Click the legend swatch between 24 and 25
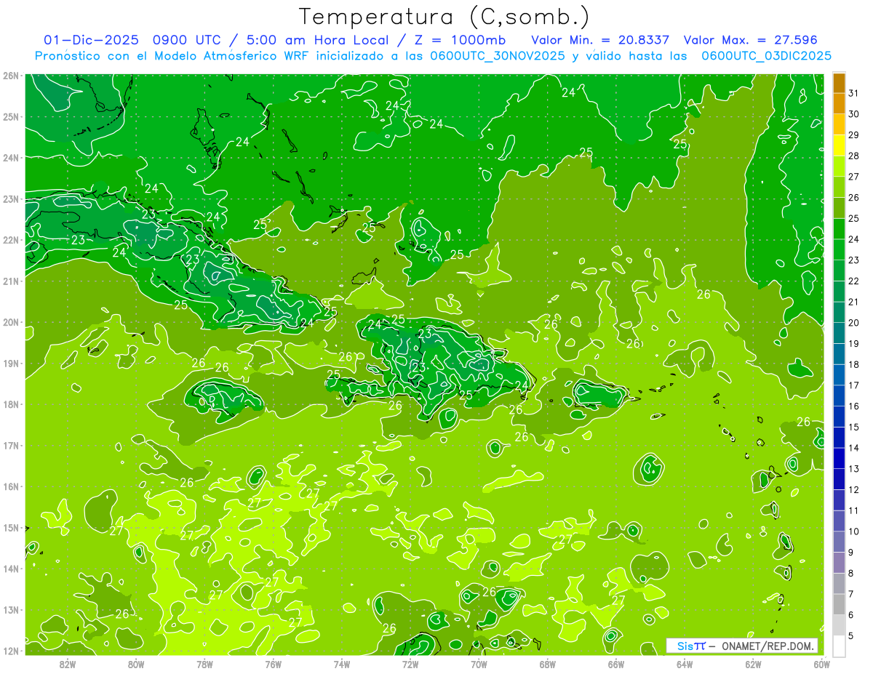Image resolution: width=873 pixels, height=674 pixels. tap(839, 228)
